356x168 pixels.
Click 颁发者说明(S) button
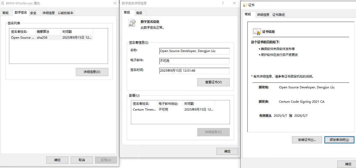[x=339, y=140]
